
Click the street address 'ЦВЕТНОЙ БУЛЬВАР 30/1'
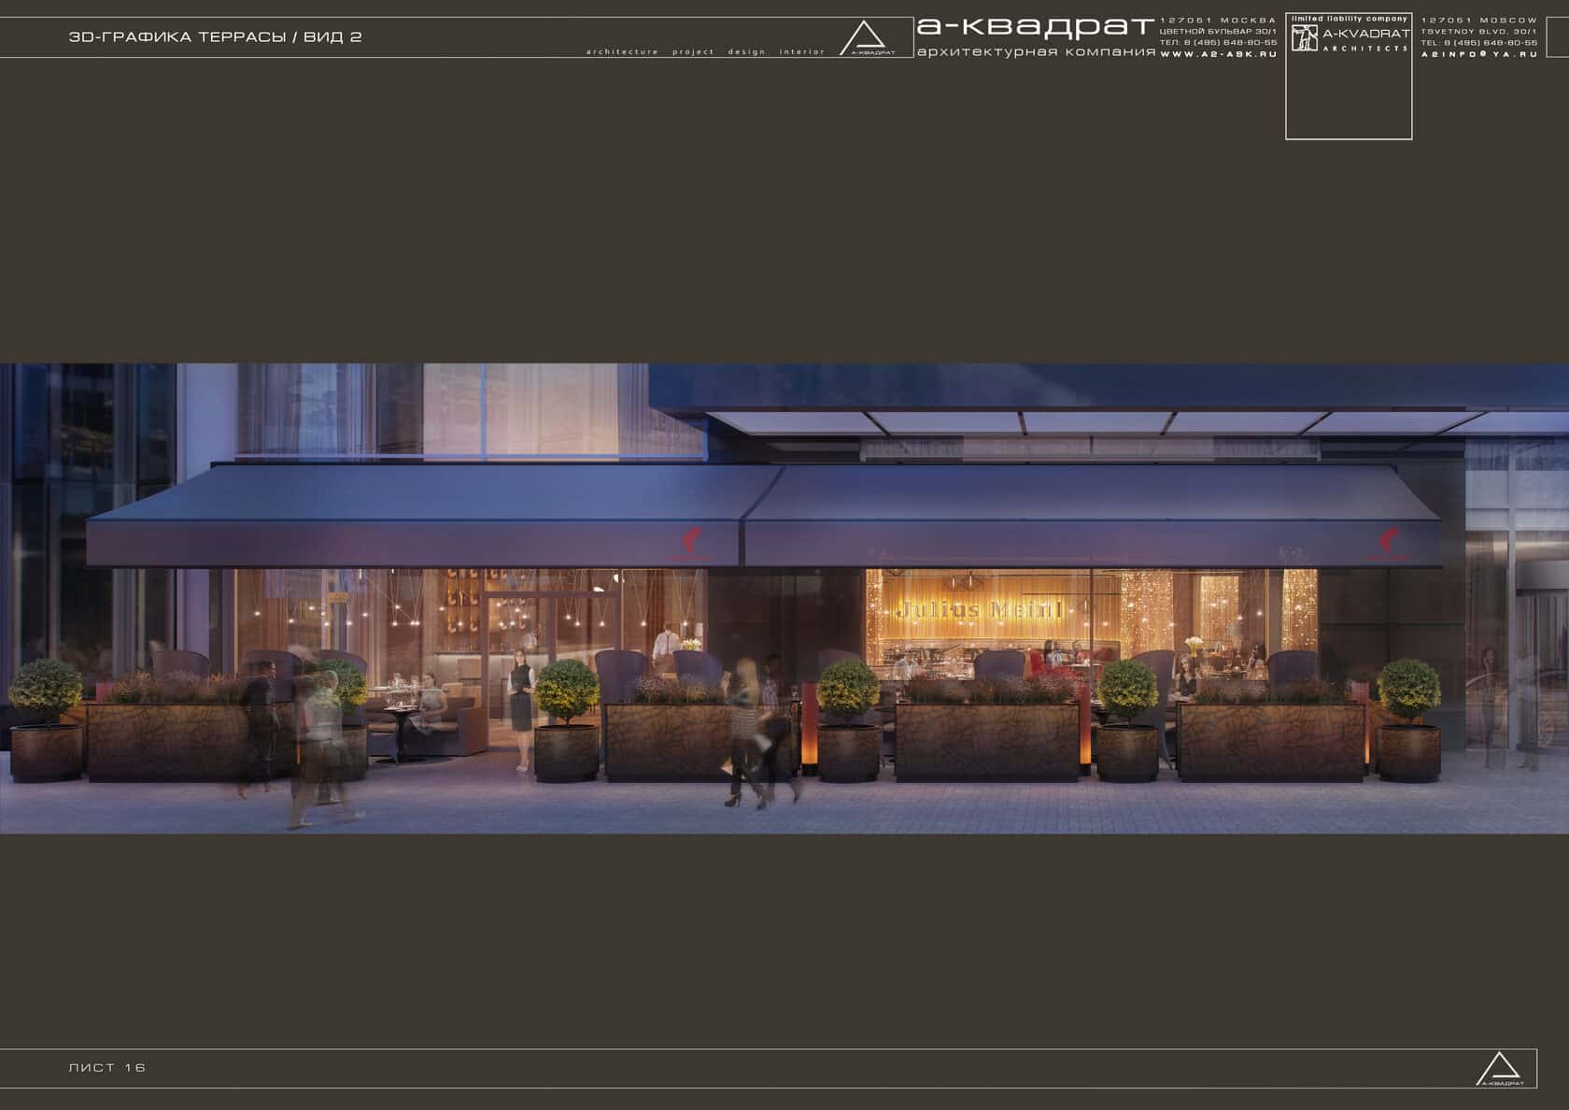pyautogui.click(x=1218, y=32)
